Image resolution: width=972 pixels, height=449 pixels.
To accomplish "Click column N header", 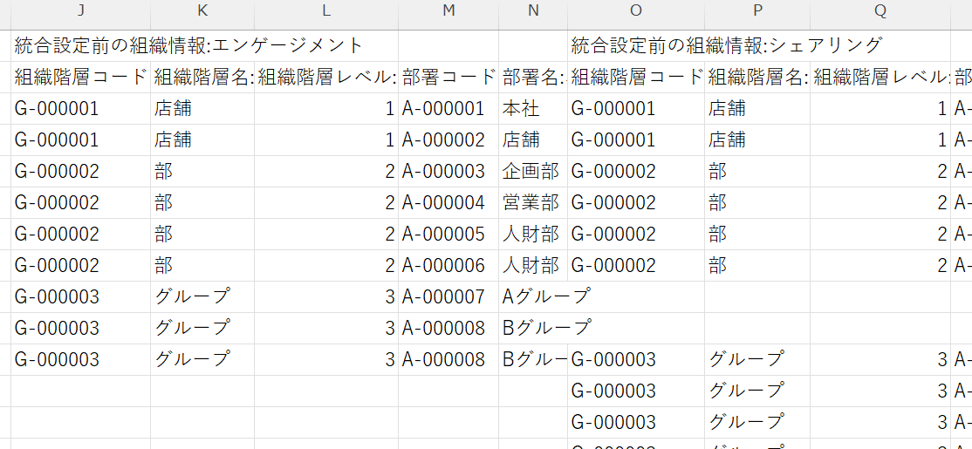I will (x=533, y=10).
